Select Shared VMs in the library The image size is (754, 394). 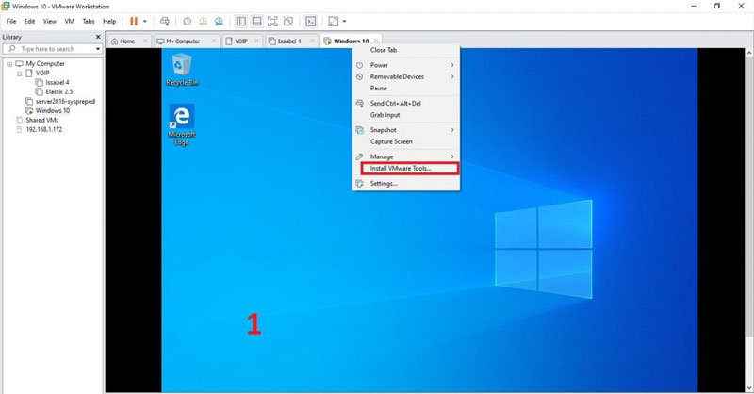42,120
